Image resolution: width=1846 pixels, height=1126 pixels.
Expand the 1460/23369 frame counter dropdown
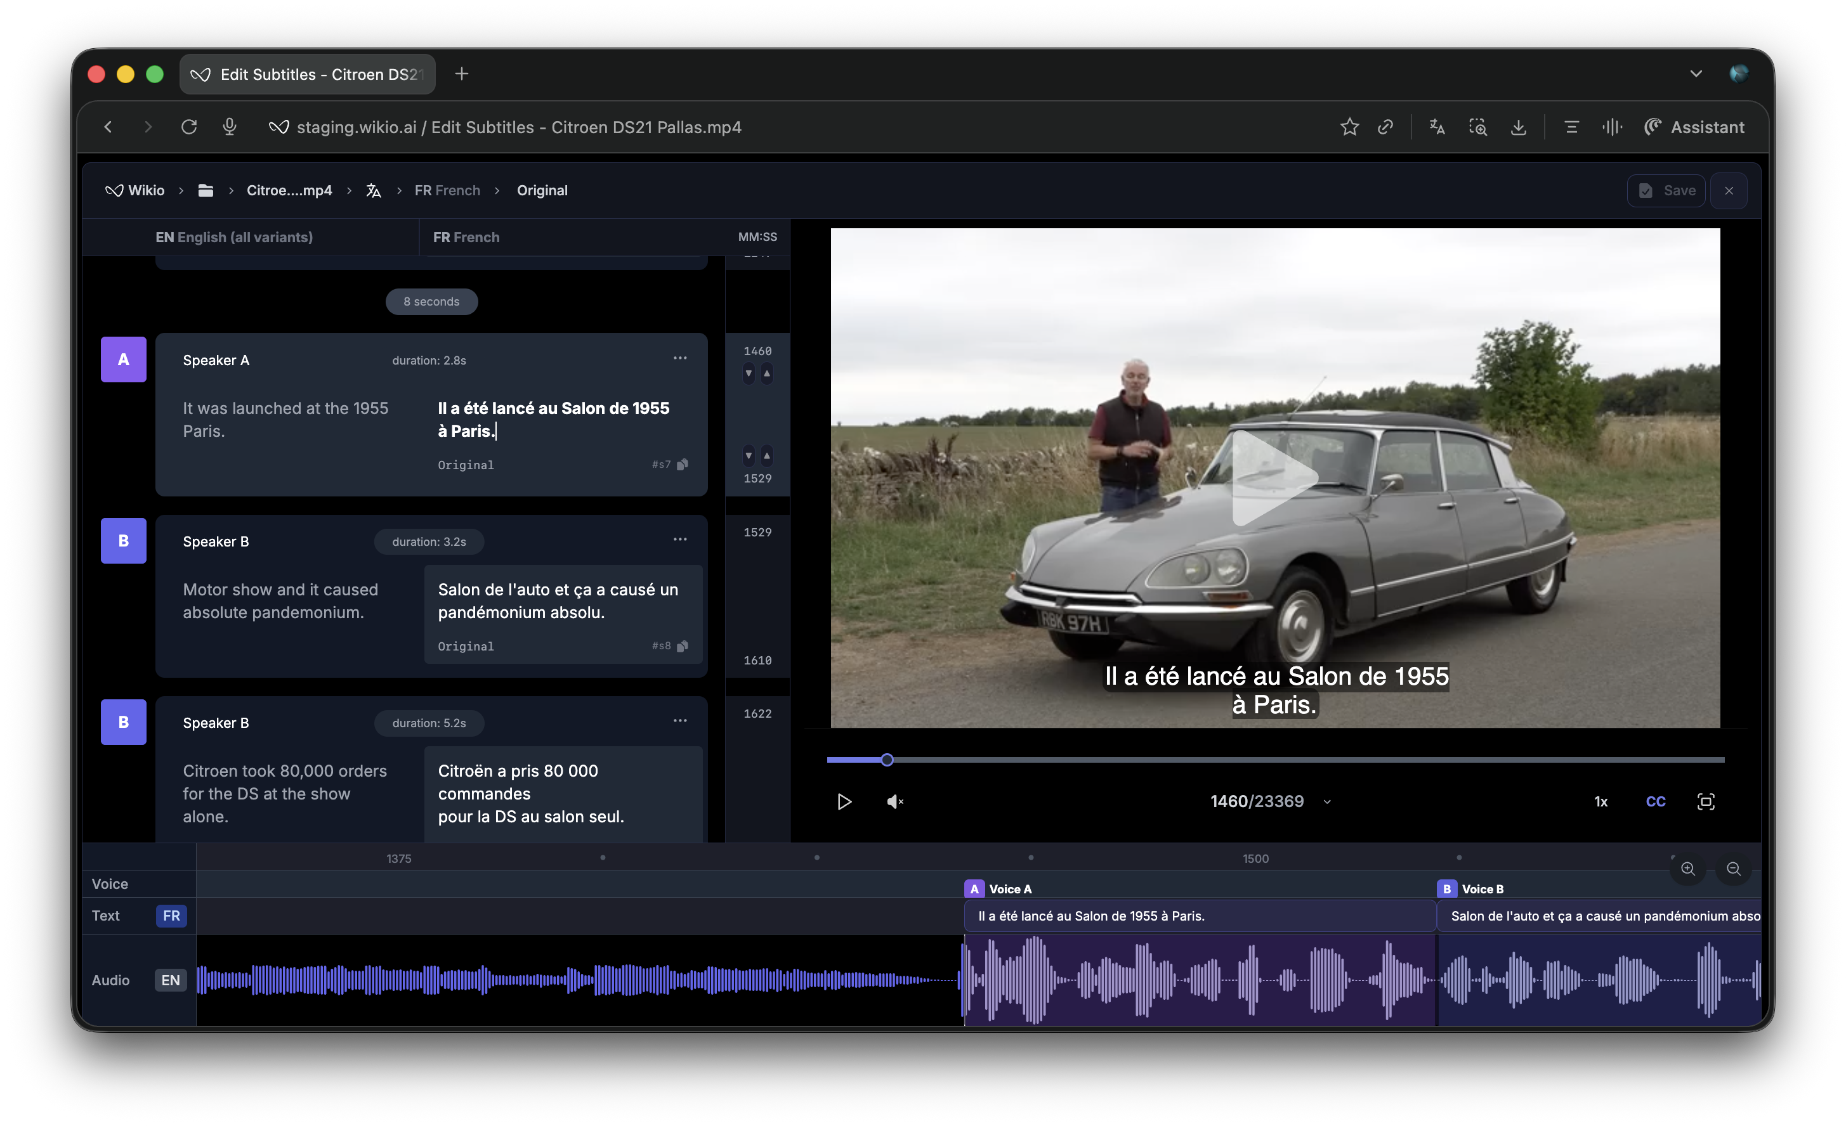[x=1327, y=802]
